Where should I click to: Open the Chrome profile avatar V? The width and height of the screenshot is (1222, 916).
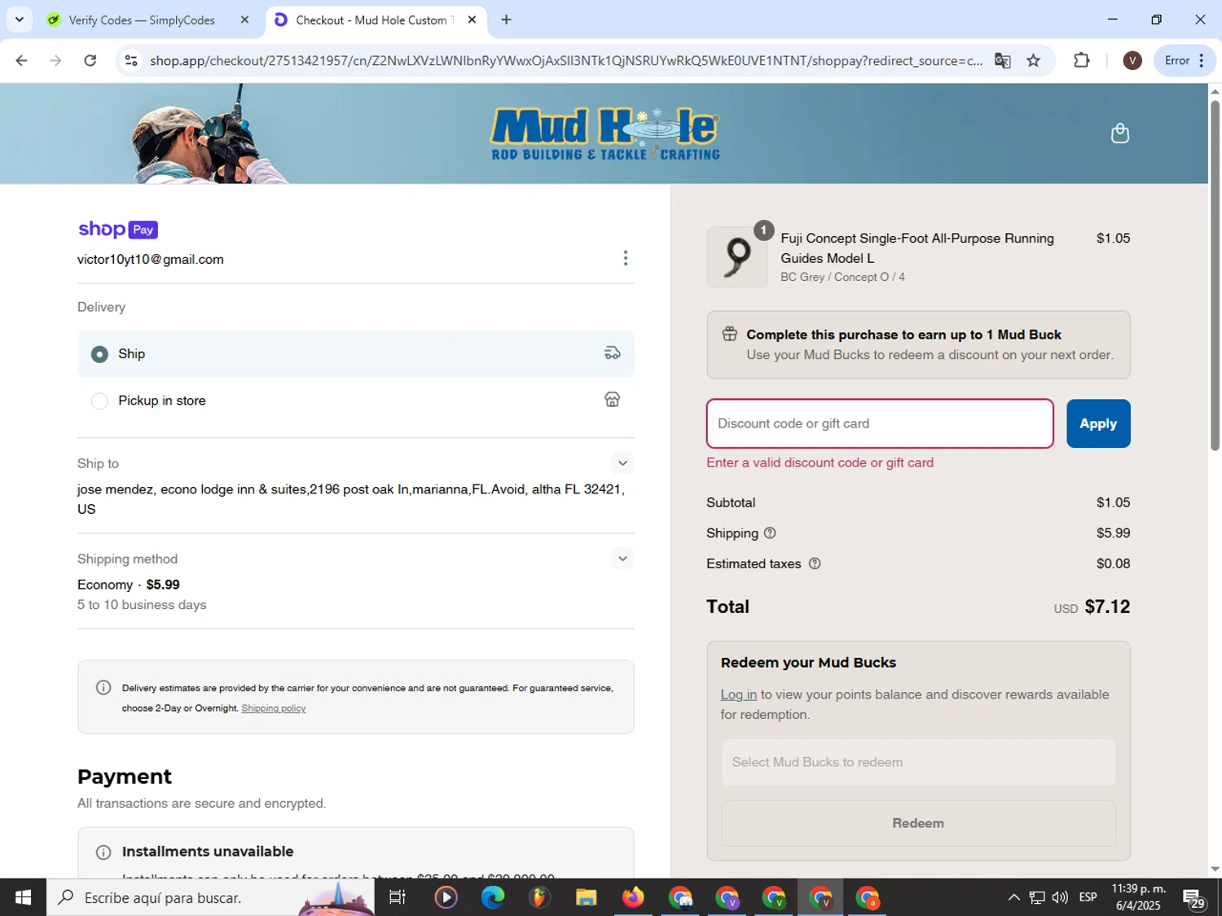pyautogui.click(x=1132, y=60)
